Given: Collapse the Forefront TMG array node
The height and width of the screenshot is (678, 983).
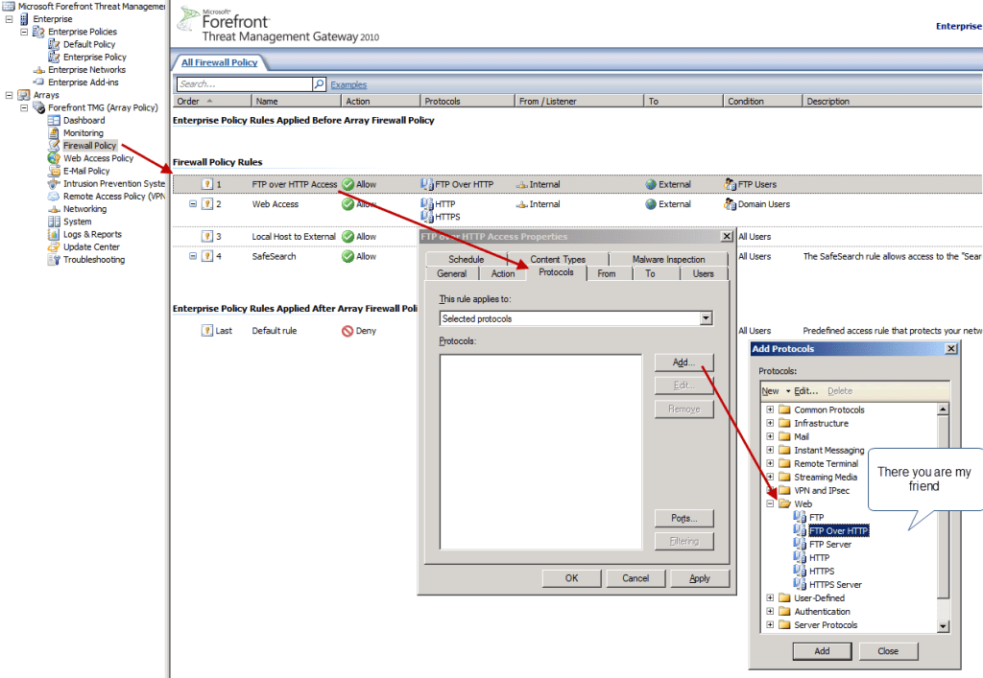Looking at the screenshot, I should [x=24, y=107].
